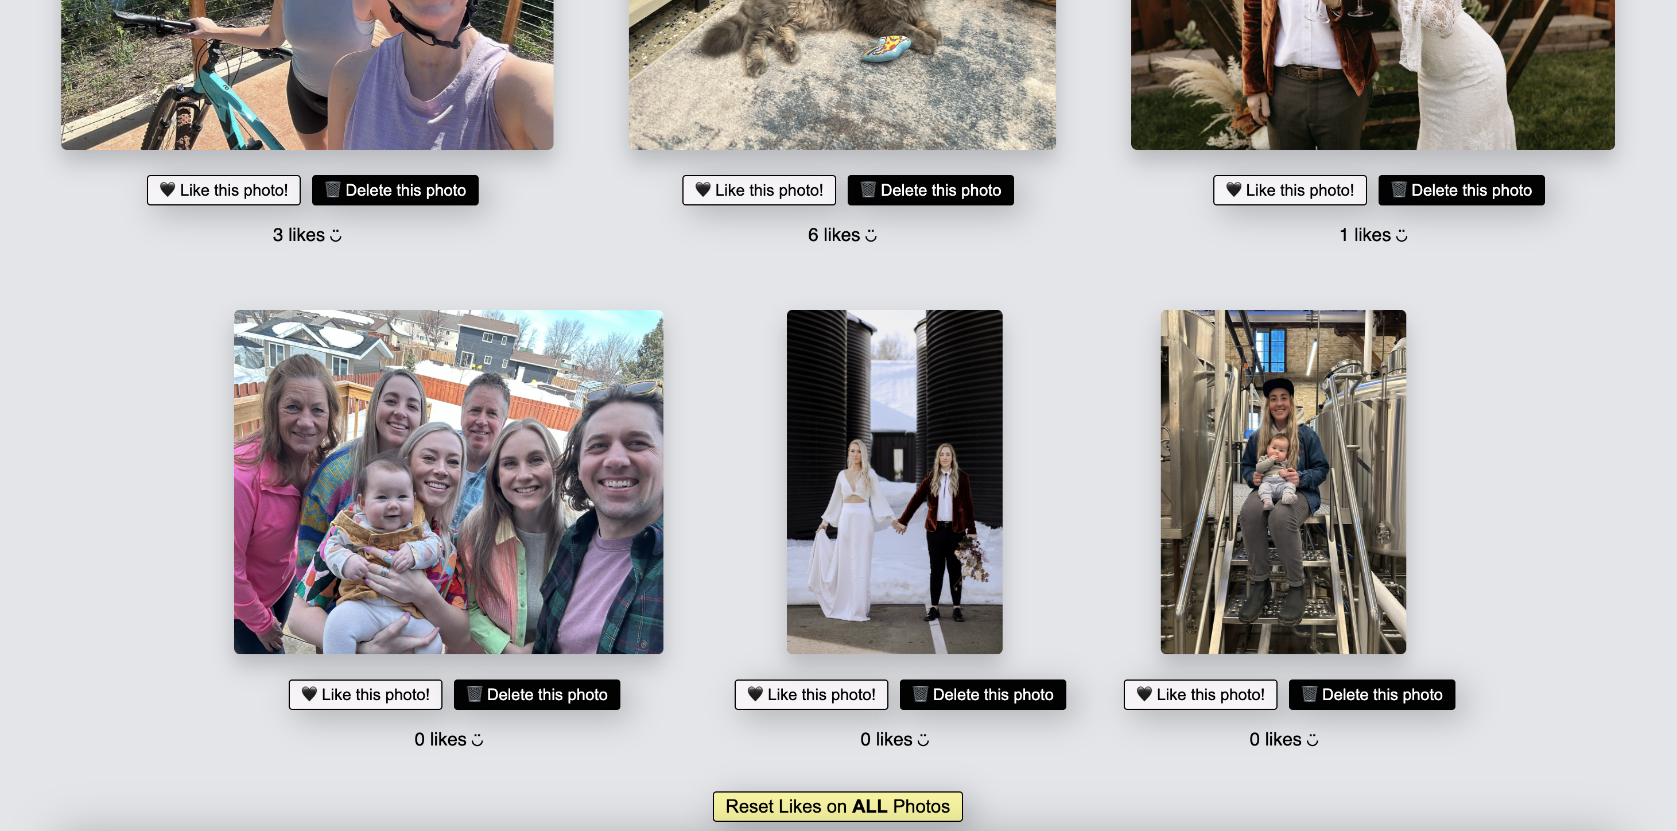This screenshot has height=831, width=1677.
Task: Click the trash icon under the biking photo
Action: pos(333,190)
